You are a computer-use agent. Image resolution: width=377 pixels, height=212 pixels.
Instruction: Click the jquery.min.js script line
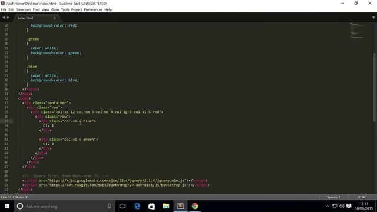click(x=115, y=181)
